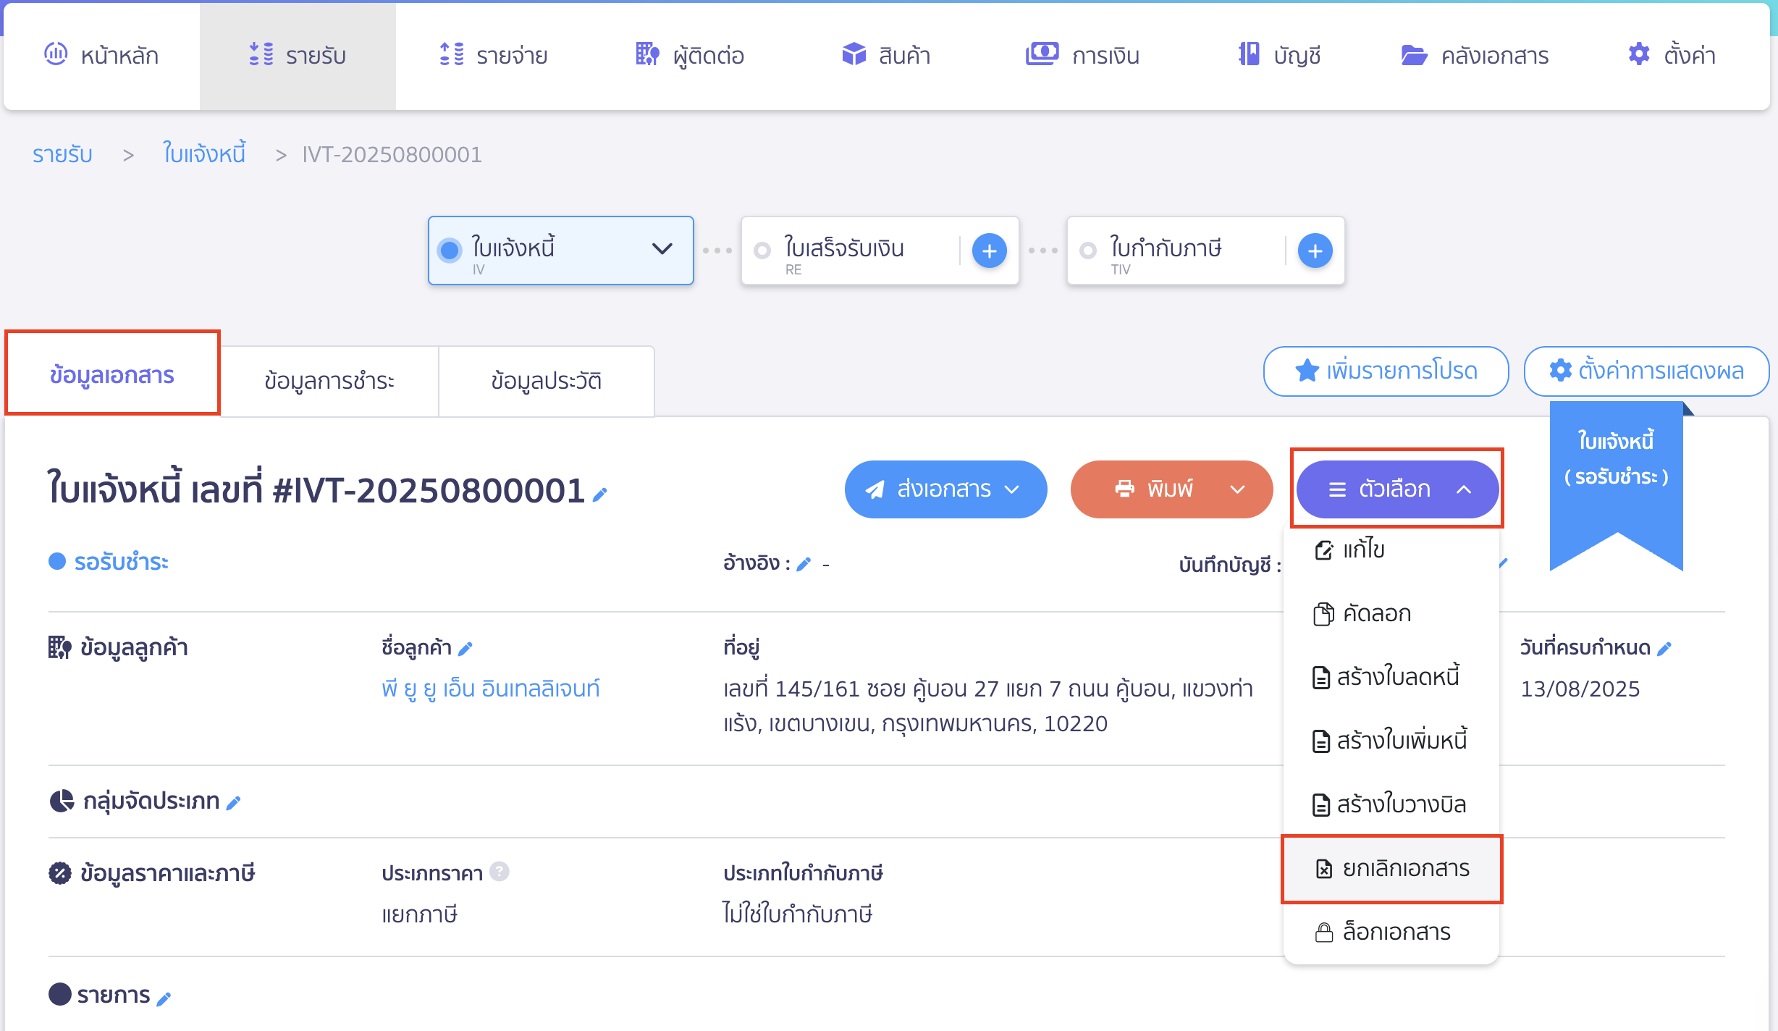
Task: Open the ผู้ติดต่อ contacts menu
Action: tap(690, 55)
